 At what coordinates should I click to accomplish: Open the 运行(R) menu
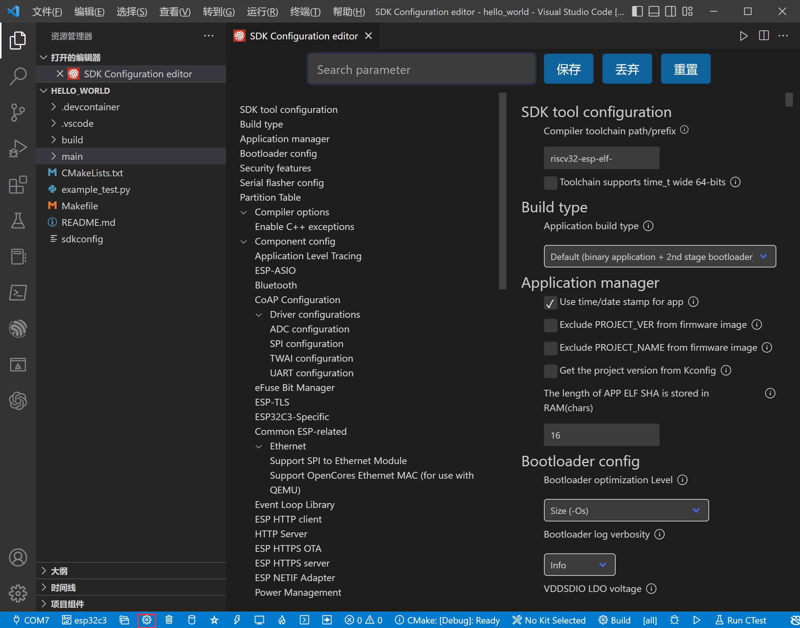[262, 12]
